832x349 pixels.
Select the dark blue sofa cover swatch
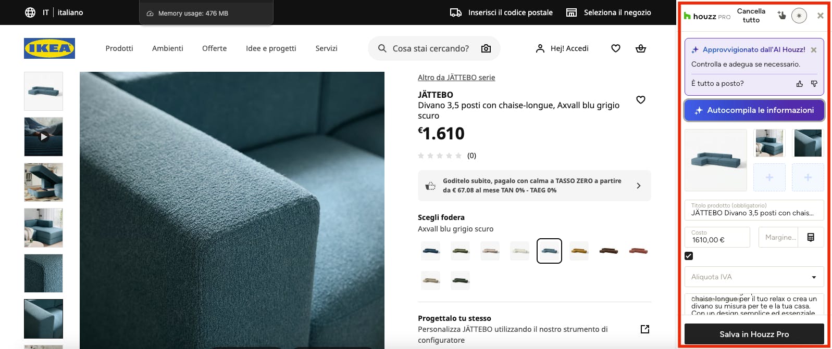click(431, 251)
